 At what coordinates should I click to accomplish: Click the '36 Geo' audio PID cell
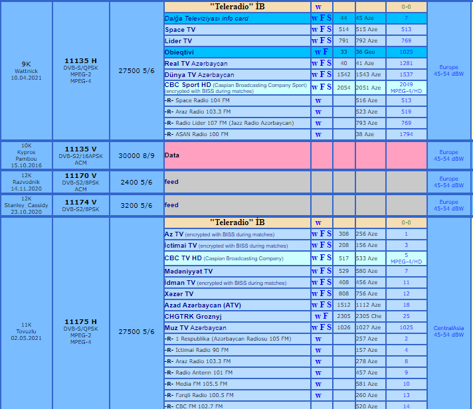click(x=371, y=52)
